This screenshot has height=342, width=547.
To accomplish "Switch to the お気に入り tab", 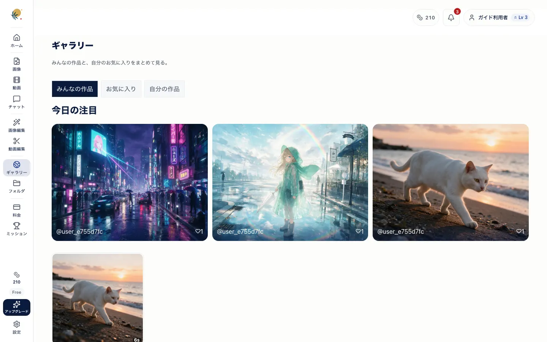I will pos(121,89).
